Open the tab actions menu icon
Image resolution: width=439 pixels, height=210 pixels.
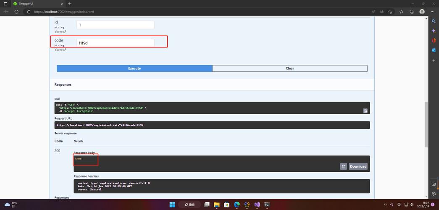(x=5, y=4)
